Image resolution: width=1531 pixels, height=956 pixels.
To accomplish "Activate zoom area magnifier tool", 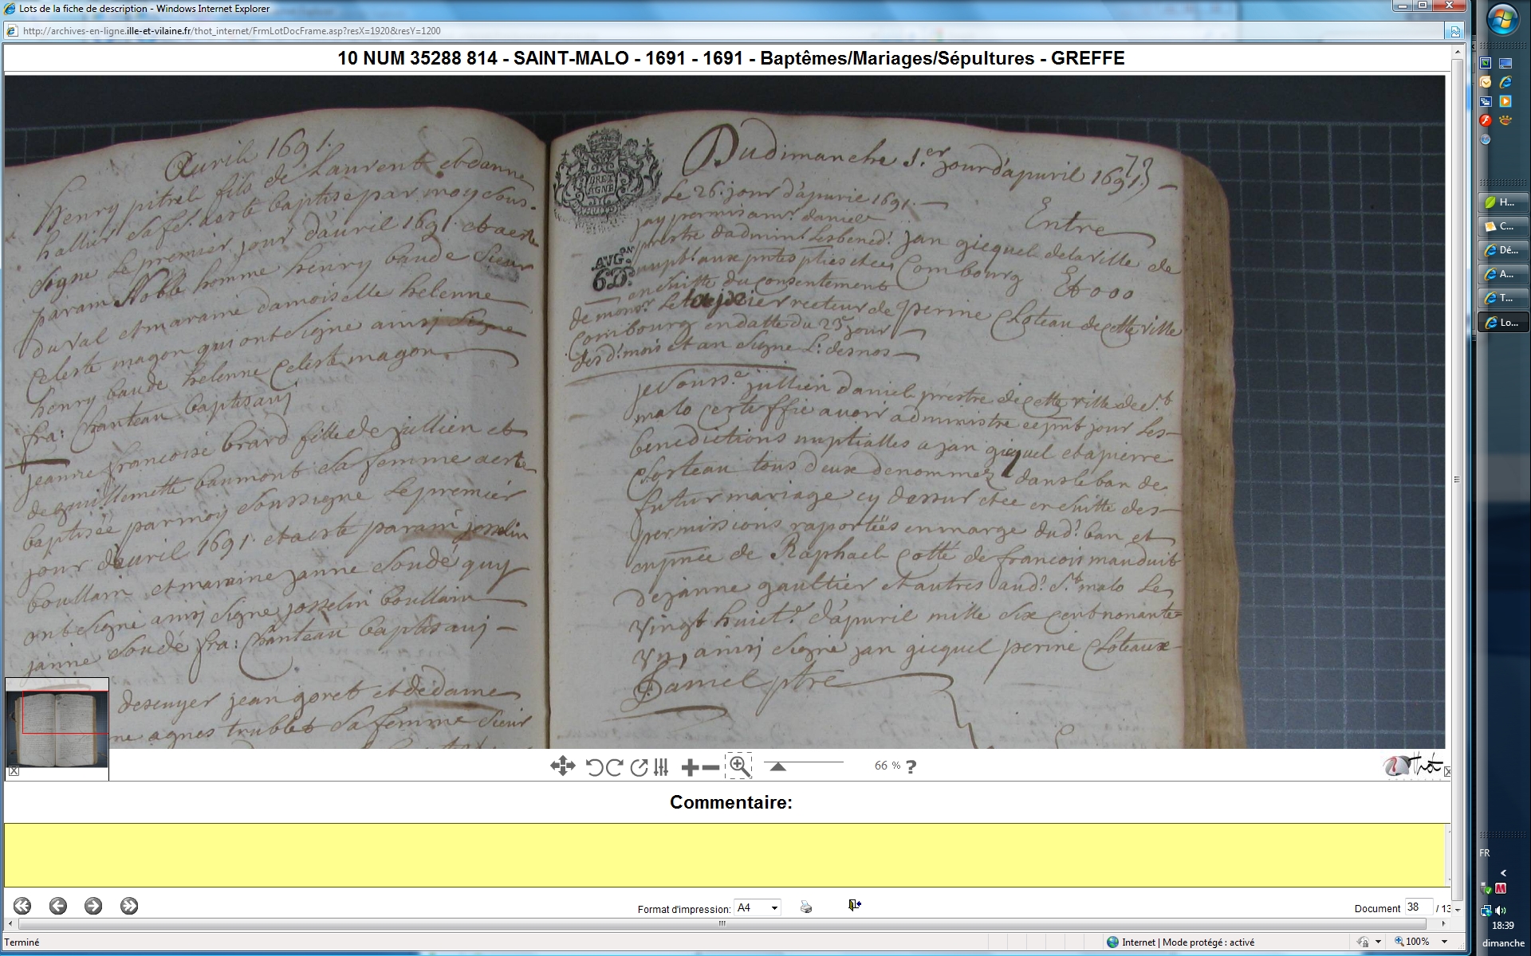I will click(x=739, y=766).
